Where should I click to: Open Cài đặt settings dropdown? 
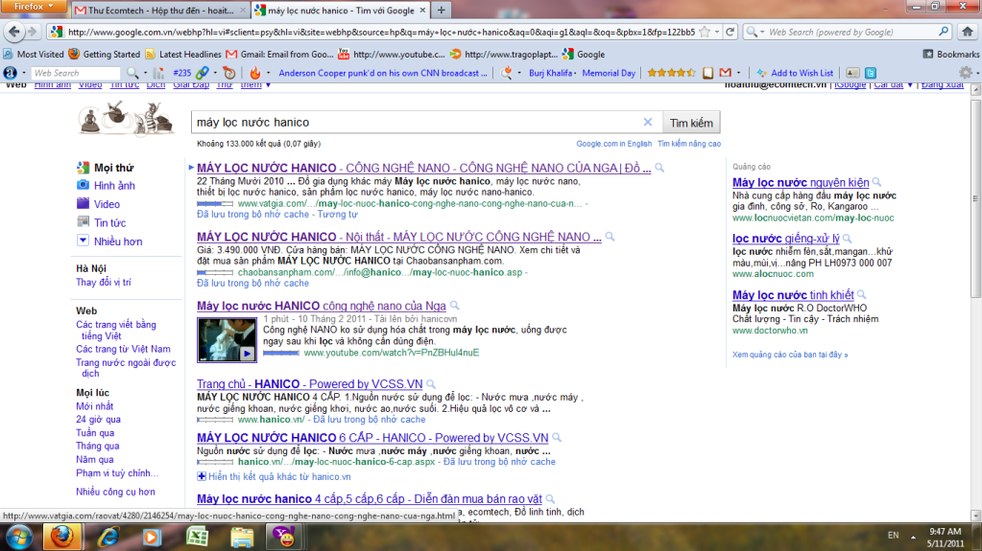[x=893, y=84]
